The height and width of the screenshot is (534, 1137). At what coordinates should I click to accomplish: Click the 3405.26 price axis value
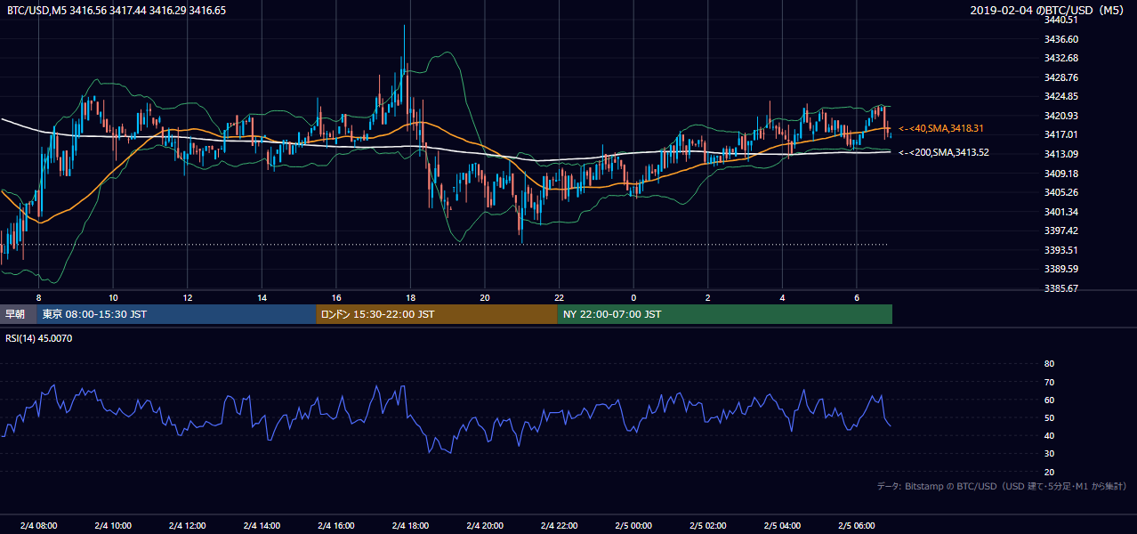point(1060,192)
